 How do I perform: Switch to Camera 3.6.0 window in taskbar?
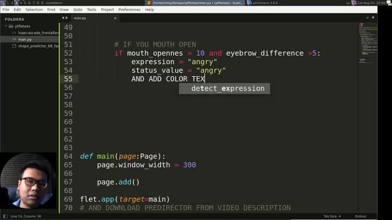265,2
